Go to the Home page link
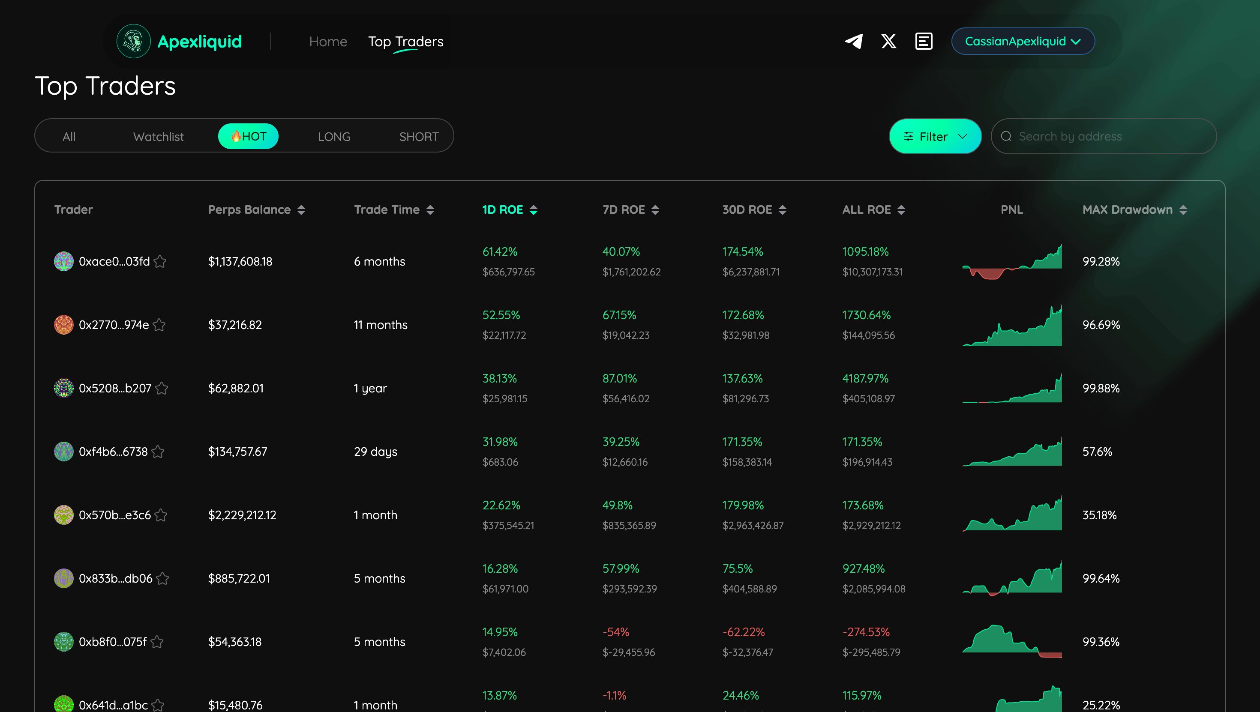The width and height of the screenshot is (1260, 712). coord(328,42)
